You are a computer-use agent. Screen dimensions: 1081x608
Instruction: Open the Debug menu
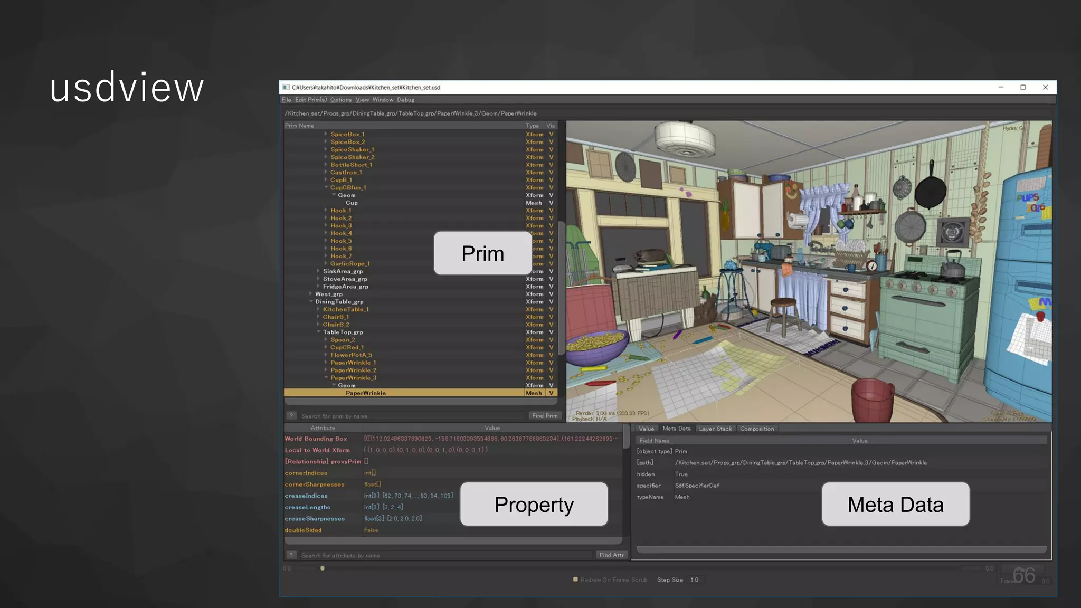coord(405,100)
